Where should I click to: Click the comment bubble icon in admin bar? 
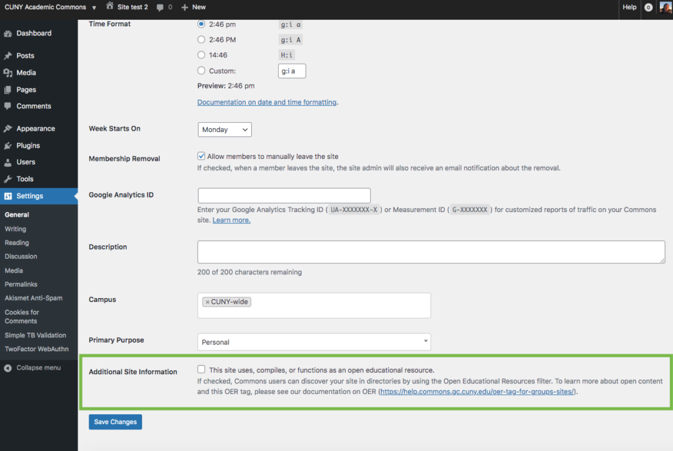[160, 7]
